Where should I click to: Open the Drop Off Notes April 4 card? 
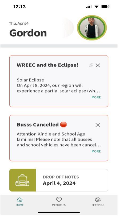[x=59, y=180]
